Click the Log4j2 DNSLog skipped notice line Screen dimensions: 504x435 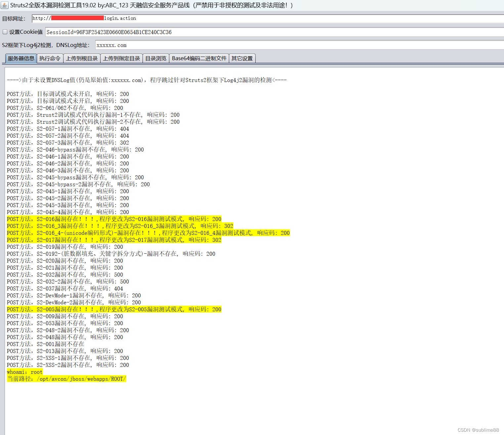147,80
